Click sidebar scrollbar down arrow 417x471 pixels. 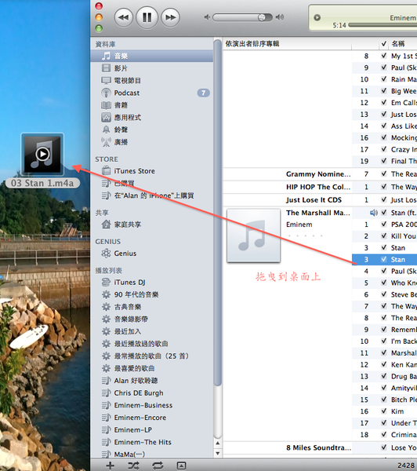[218, 453]
